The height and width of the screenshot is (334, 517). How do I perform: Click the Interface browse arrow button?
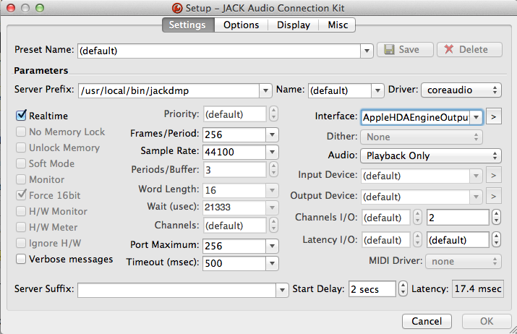point(494,116)
